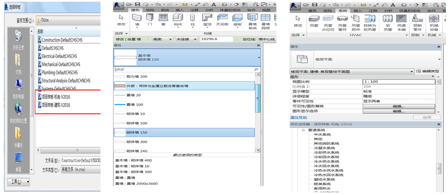Click 修改 arrow in the 系统-tab Revit window

pos(298,18)
